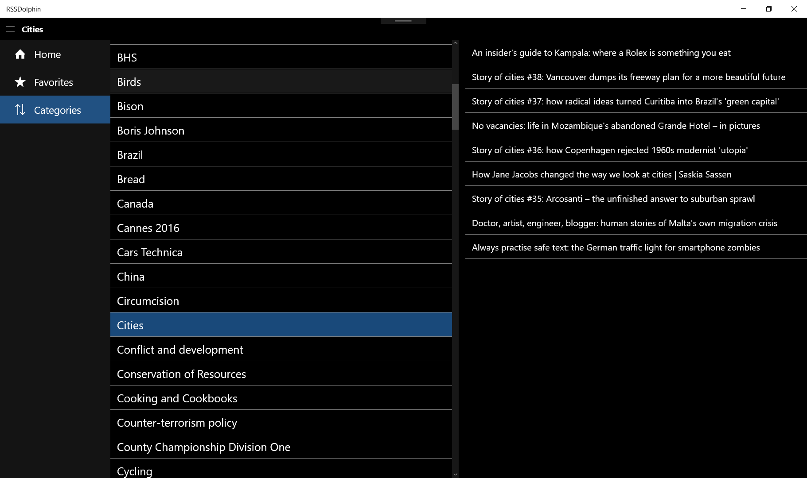807x478 pixels.
Task: Click the category list scroll-up arrow
Action: tap(455, 43)
